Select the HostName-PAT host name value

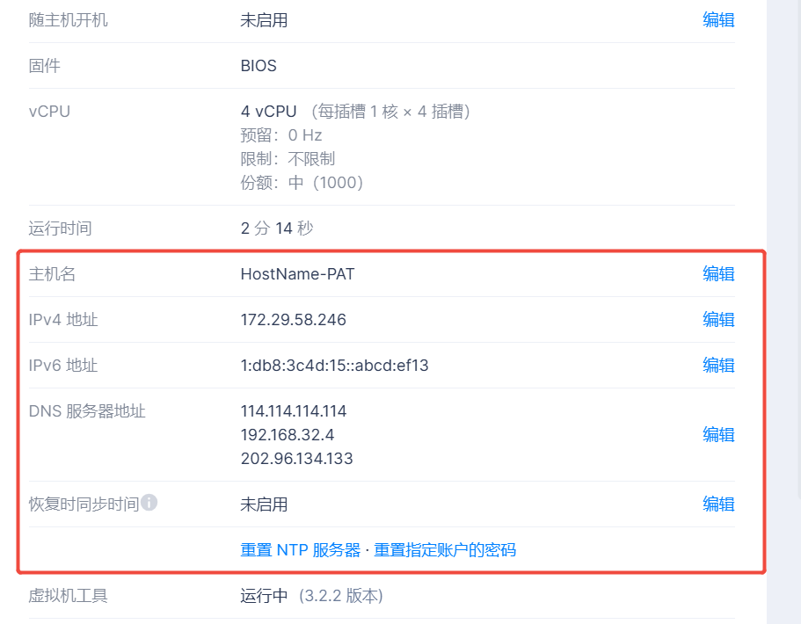[297, 274]
